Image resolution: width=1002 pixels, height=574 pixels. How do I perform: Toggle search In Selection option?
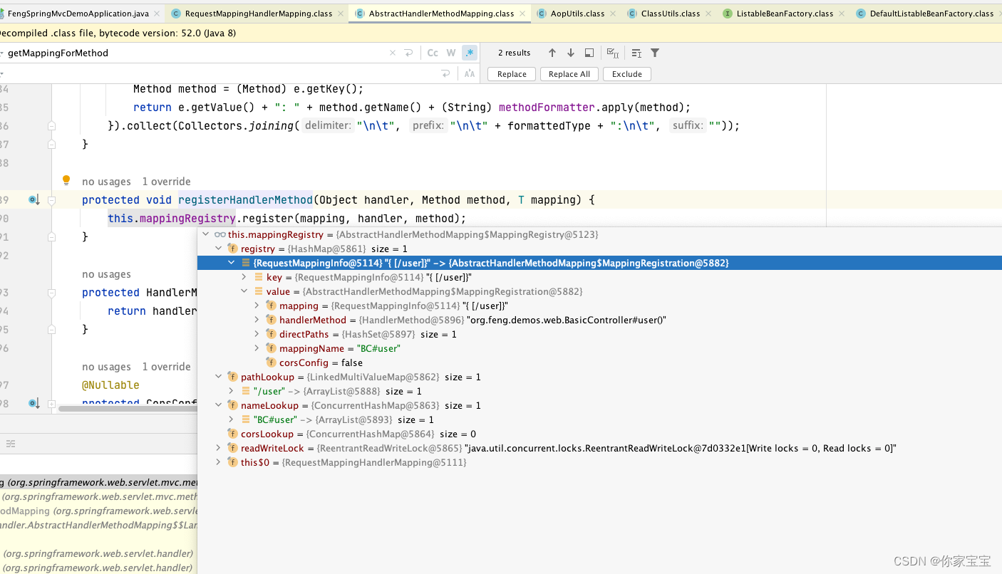[x=636, y=53]
